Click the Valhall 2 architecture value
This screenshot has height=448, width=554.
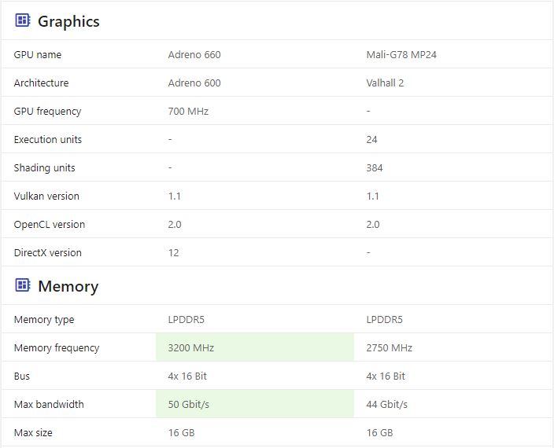pyautogui.click(x=385, y=83)
